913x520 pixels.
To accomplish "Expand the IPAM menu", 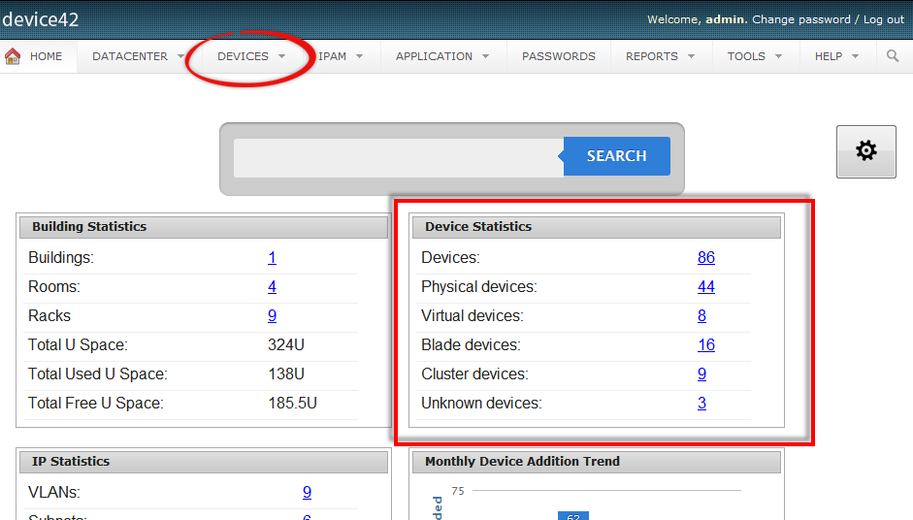I will (341, 56).
